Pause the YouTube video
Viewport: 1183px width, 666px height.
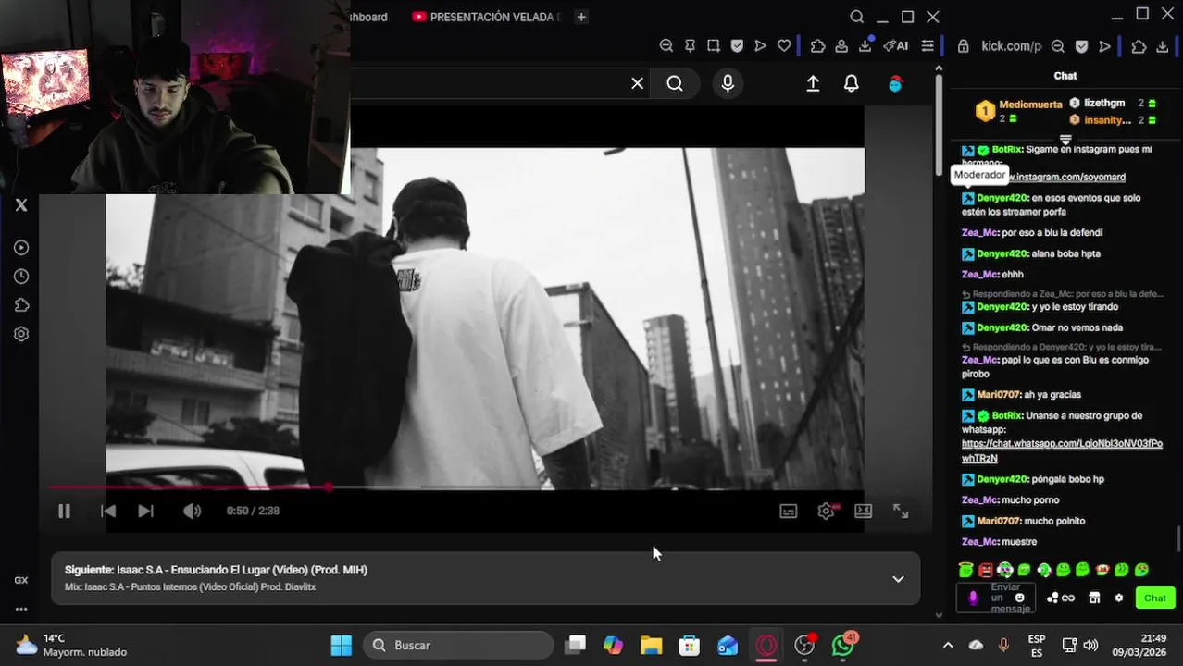point(64,511)
